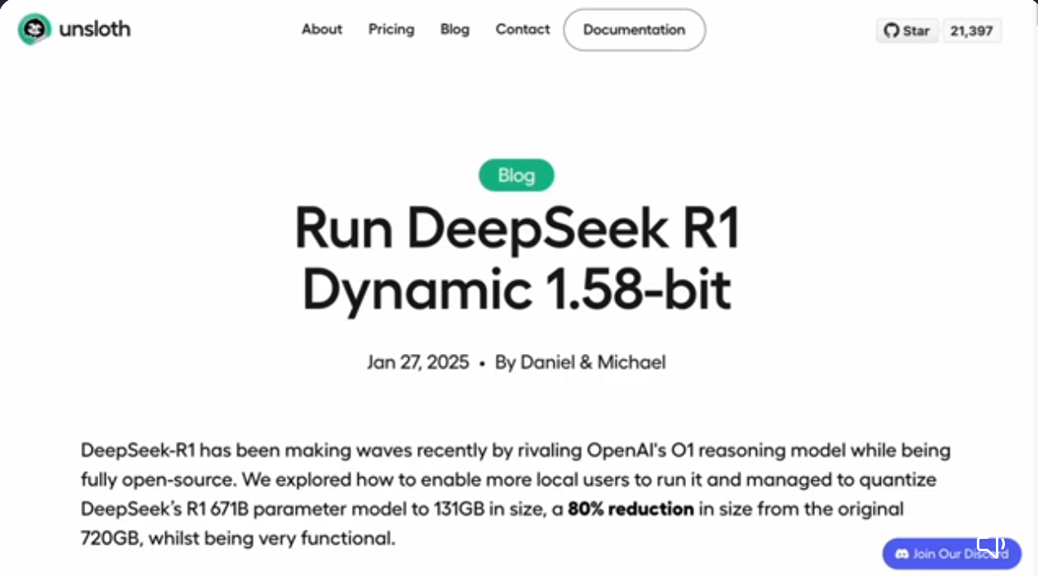Click the Join Our Discord button

pos(951,553)
